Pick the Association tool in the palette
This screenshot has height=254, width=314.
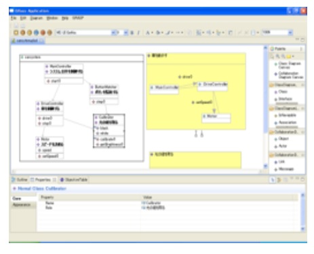click(287, 122)
